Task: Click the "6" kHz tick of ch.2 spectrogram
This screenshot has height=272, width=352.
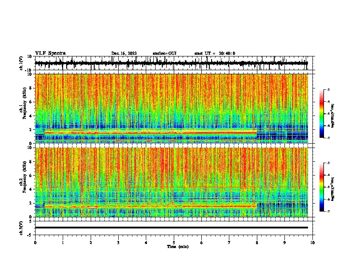Action: pos(31,176)
